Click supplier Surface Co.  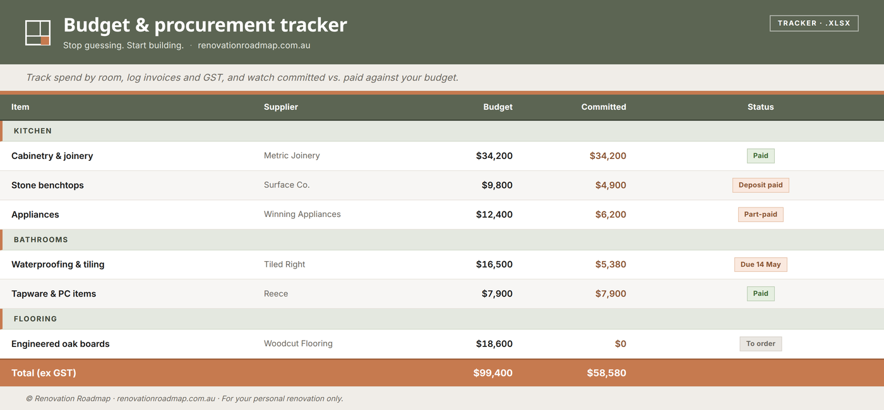287,185
